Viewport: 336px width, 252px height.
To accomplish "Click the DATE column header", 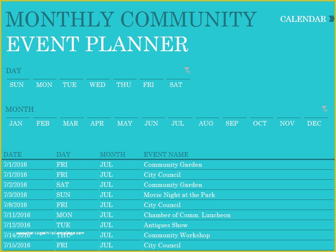I will coord(13,154).
